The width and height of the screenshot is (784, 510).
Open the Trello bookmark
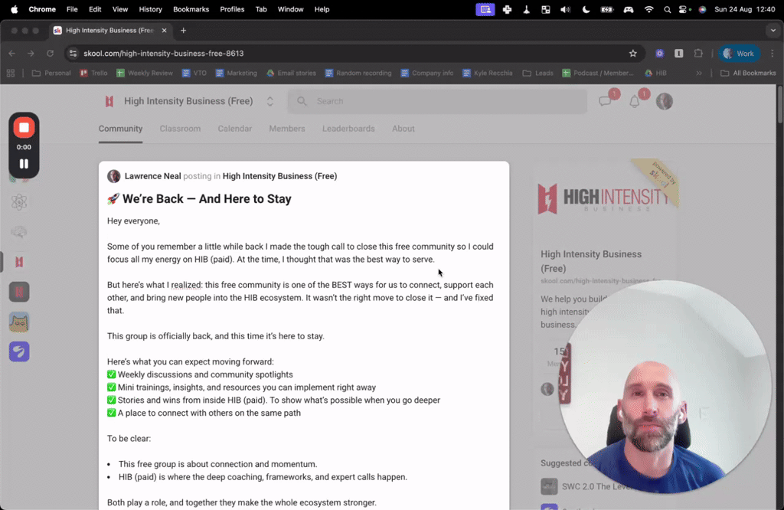click(x=93, y=73)
